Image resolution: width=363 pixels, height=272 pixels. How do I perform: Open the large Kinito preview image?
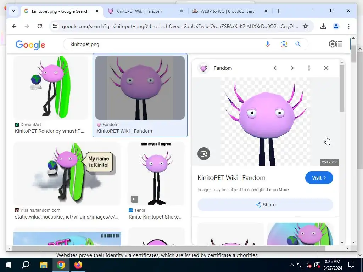pos(266,121)
